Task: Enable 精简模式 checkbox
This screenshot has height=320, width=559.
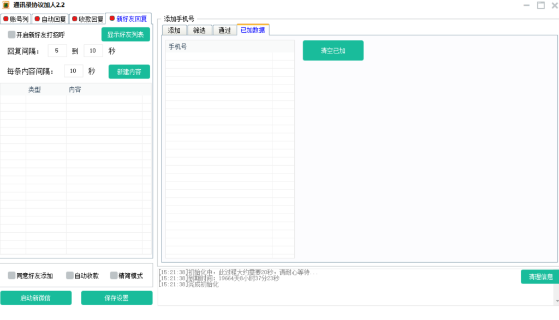Action: click(x=114, y=276)
